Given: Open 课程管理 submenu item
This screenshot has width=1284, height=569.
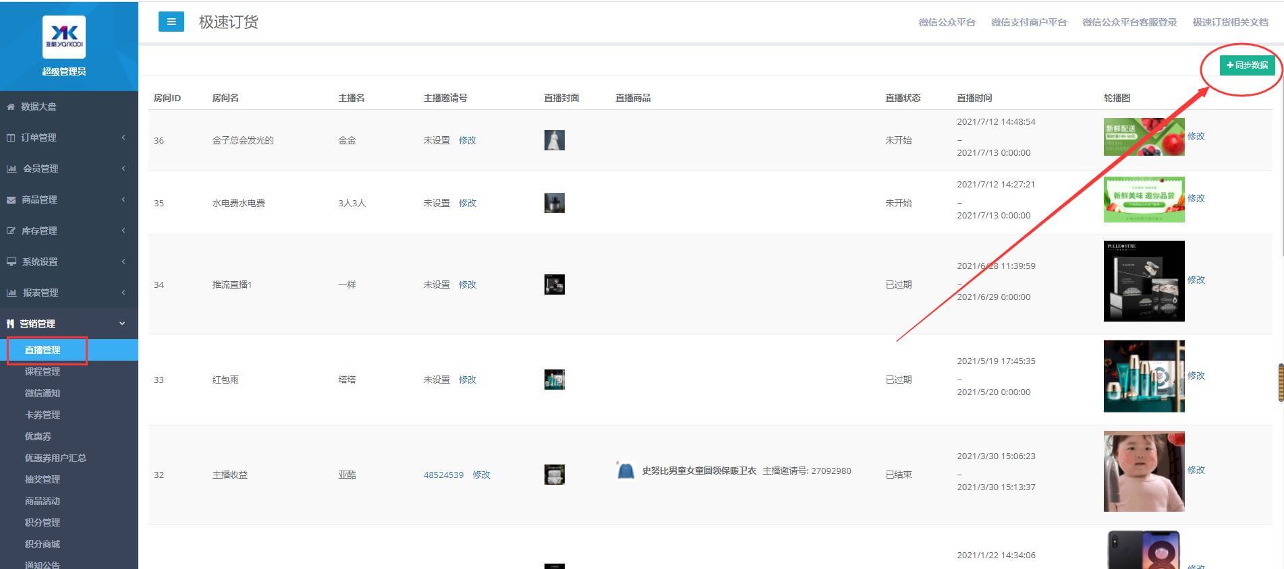Looking at the screenshot, I should coord(43,371).
